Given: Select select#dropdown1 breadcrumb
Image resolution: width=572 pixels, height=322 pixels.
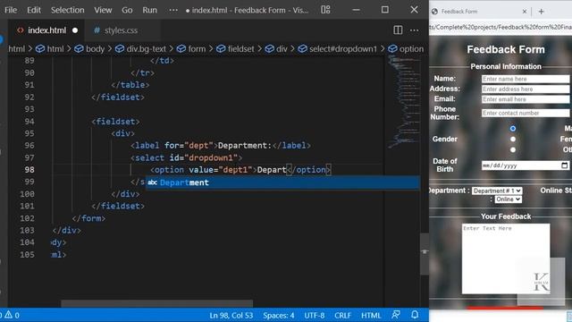Looking at the screenshot, I should [x=338, y=48].
